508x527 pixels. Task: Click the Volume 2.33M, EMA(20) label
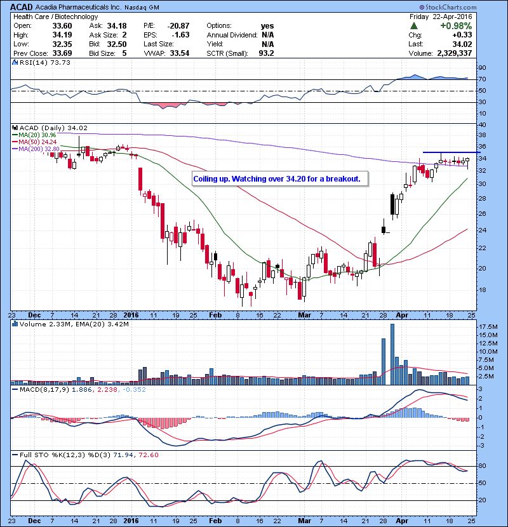tap(74, 324)
